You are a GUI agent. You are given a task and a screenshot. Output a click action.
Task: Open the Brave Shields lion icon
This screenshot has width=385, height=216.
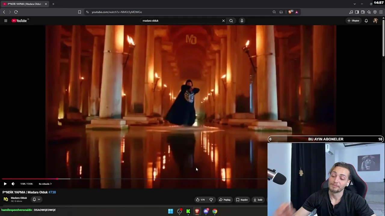(x=290, y=12)
